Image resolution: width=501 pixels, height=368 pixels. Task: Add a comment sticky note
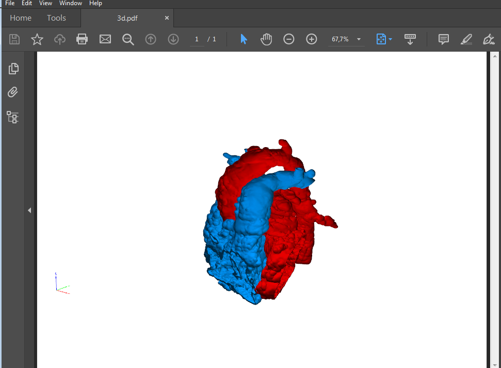click(444, 39)
